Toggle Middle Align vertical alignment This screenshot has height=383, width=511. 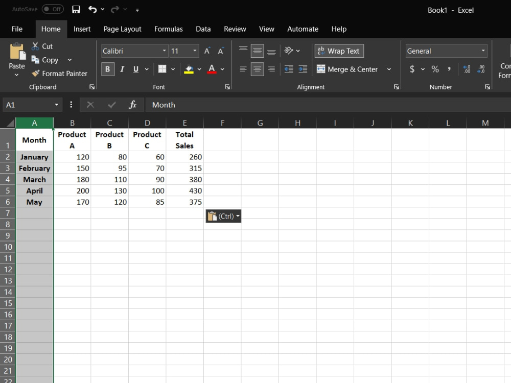coord(257,51)
